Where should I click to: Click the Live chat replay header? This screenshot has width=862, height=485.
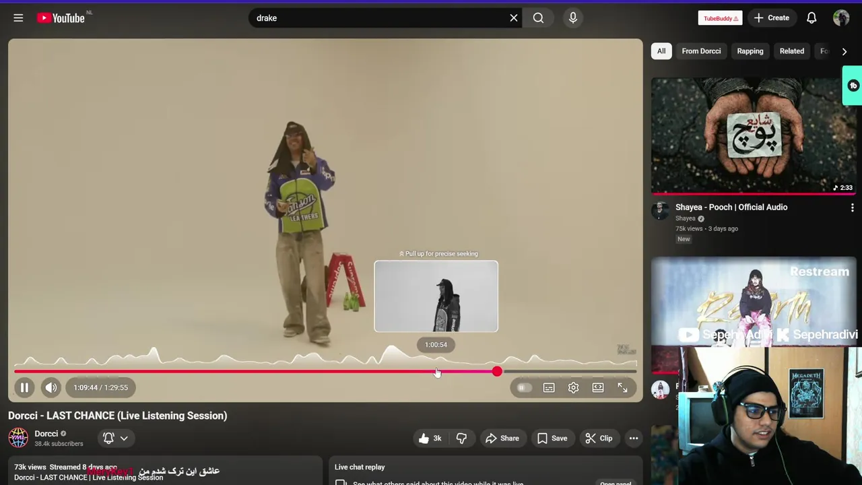click(x=360, y=467)
